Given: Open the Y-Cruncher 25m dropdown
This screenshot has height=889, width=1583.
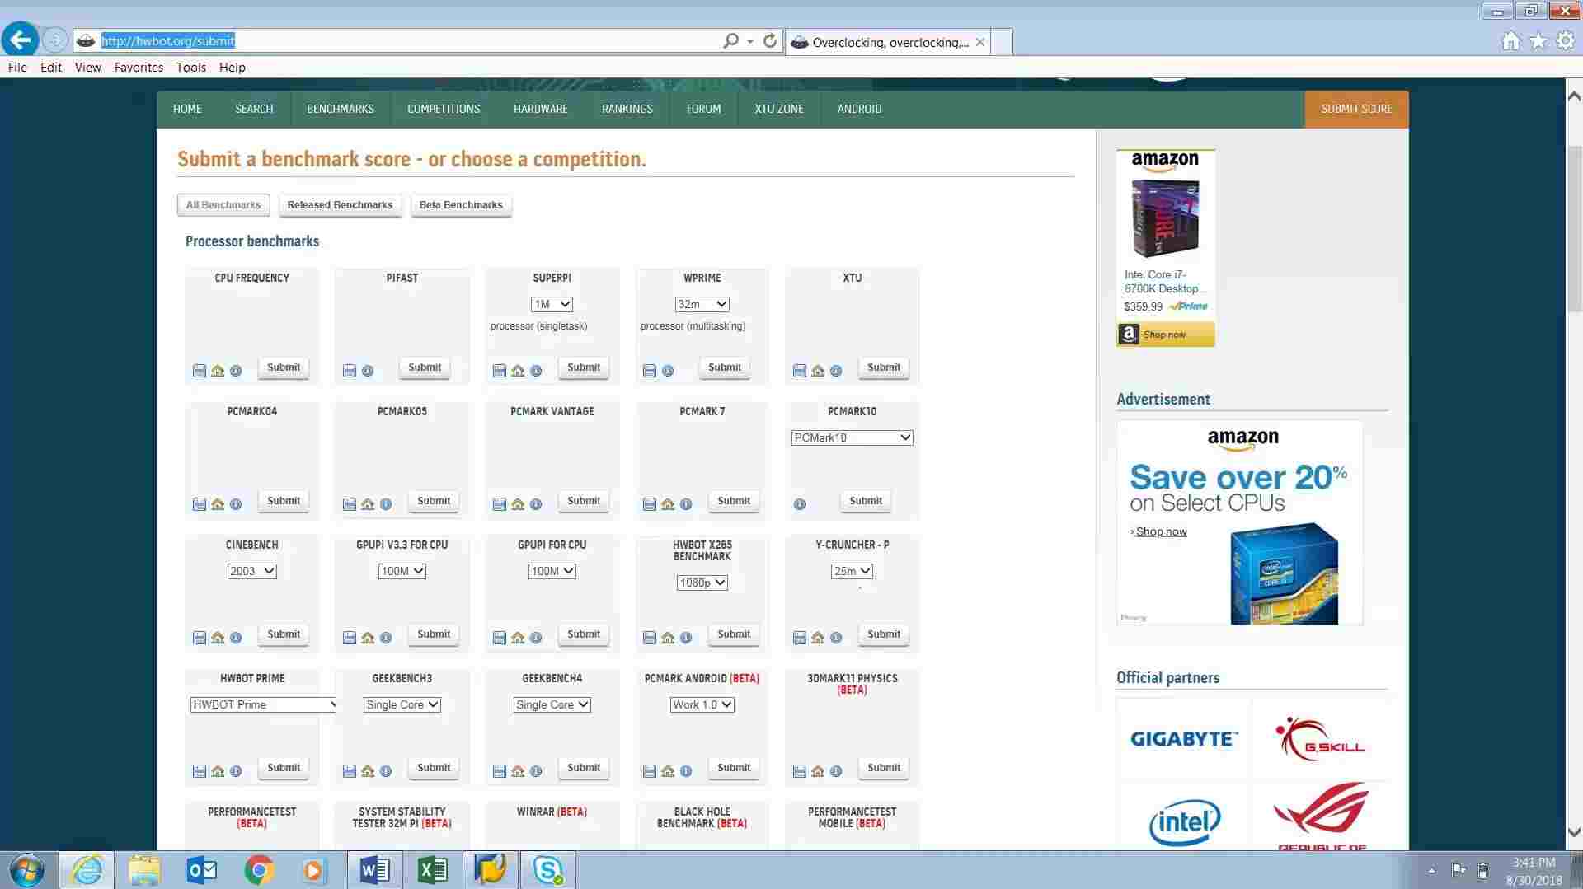Looking at the screenshot, I should [852, 571].
